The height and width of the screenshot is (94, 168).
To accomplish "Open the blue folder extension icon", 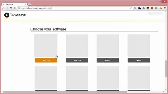I will (x=135, y=8).
